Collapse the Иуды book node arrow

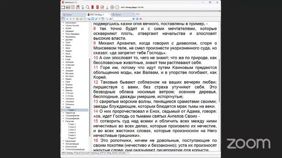pos(63,107)
